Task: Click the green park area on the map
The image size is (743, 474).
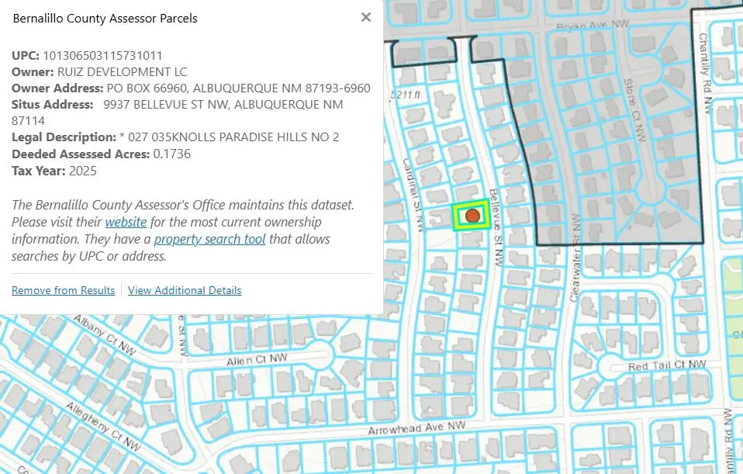Action: 732,295
